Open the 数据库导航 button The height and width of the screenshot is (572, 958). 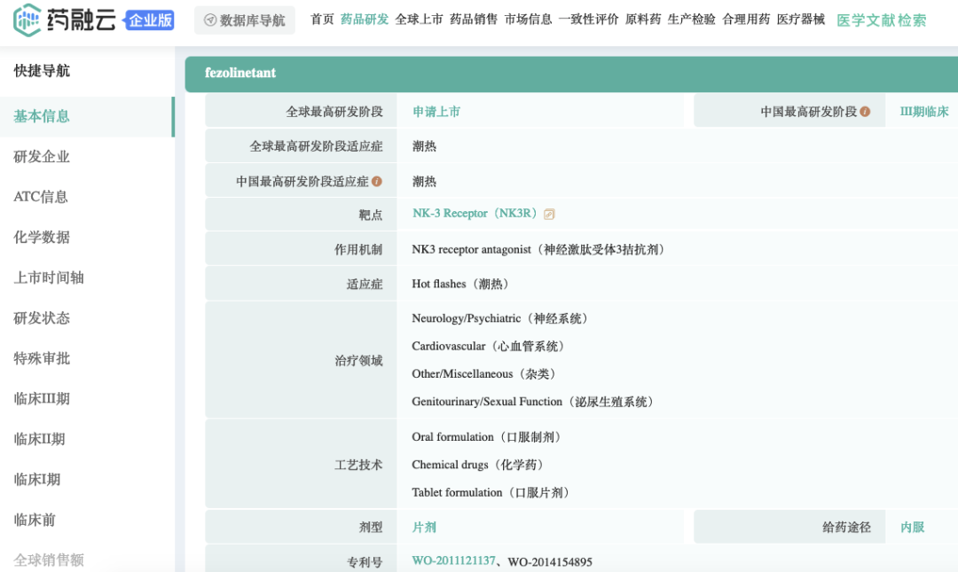pos(245,20)
